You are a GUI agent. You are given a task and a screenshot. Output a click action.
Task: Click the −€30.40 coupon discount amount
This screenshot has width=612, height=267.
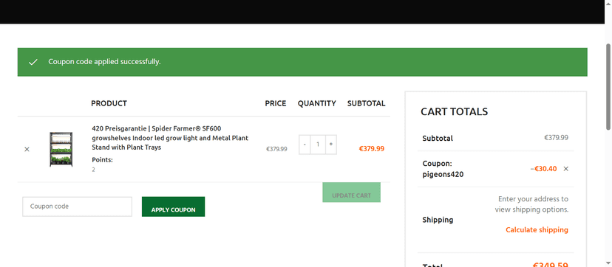tap(543, 168)
